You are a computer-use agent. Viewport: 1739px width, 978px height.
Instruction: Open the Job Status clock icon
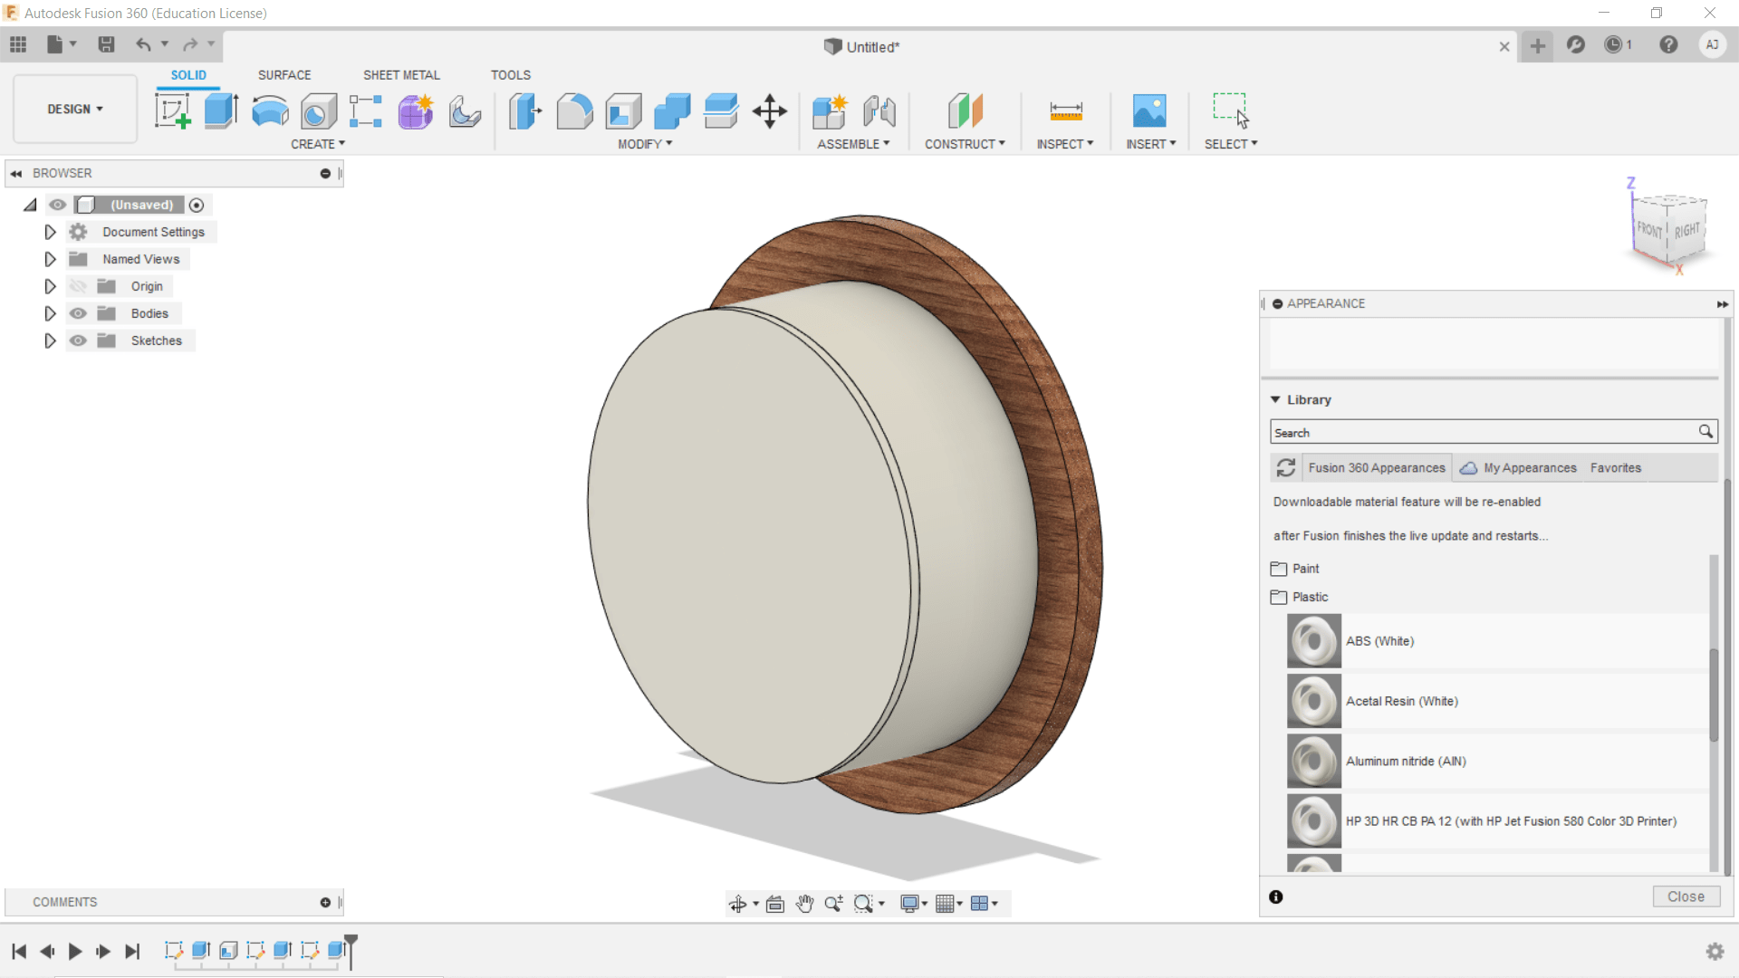click(1613, 45)
